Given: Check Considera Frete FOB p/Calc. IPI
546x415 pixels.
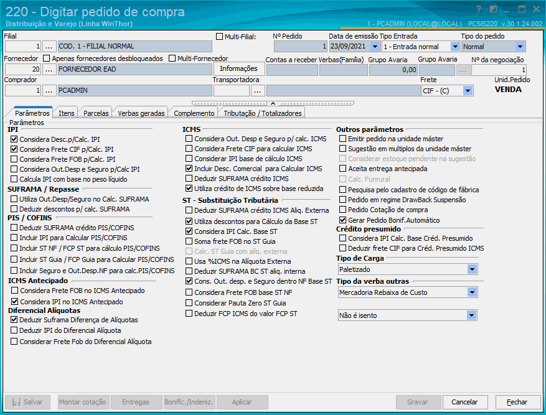Looking at the screenshot, I should pos(14,159).
